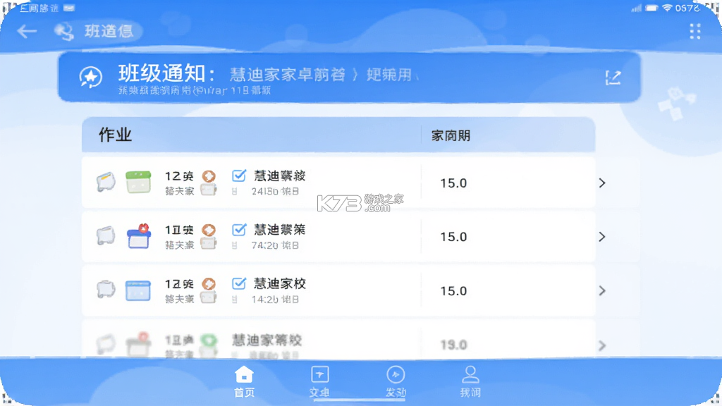722x406 pixels.
Task: Switch to the 发劲 tab in the bottom bar
Action: pos(396,381)
